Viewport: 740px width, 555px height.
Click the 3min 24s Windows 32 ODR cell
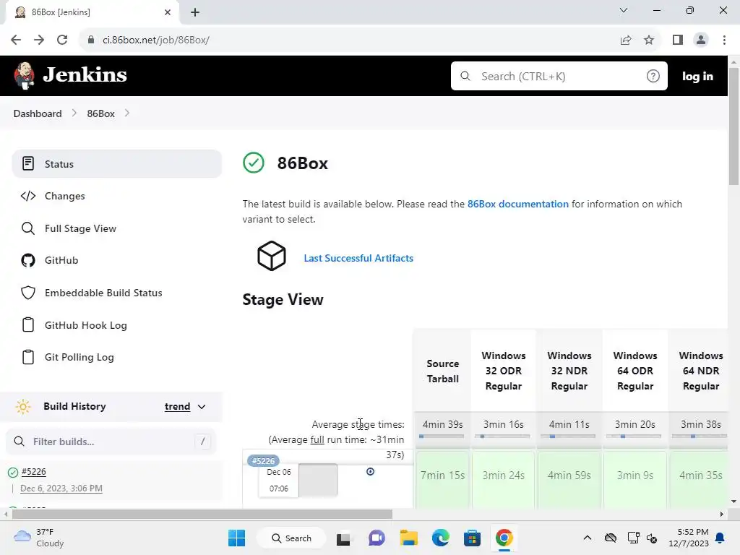(503, 479)
